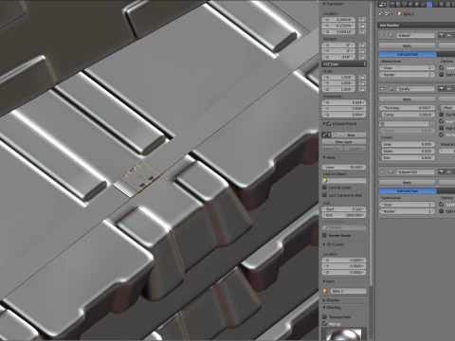Apply the Subsurf.001 modifier
Image resolution: width=455 pixels, height=341 pixels.
pos(408,182)
